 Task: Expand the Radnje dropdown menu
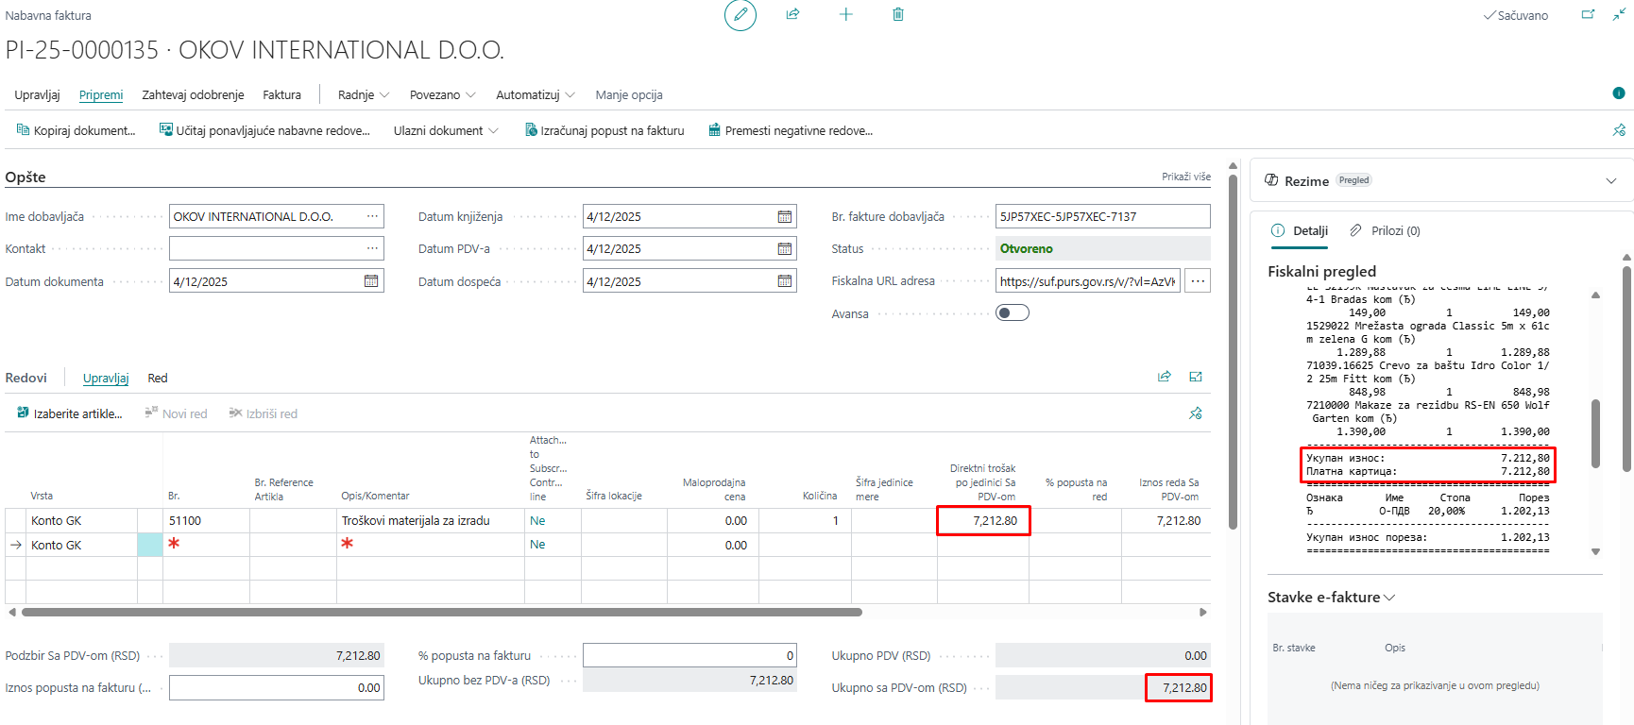(x=364, y=95)
